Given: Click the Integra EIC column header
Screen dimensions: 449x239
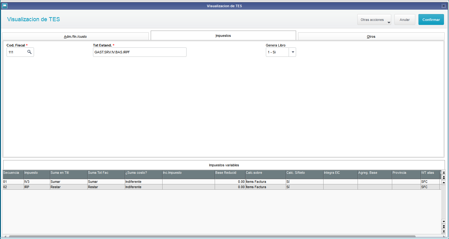Looking at the screenshot, I should 340,174.
